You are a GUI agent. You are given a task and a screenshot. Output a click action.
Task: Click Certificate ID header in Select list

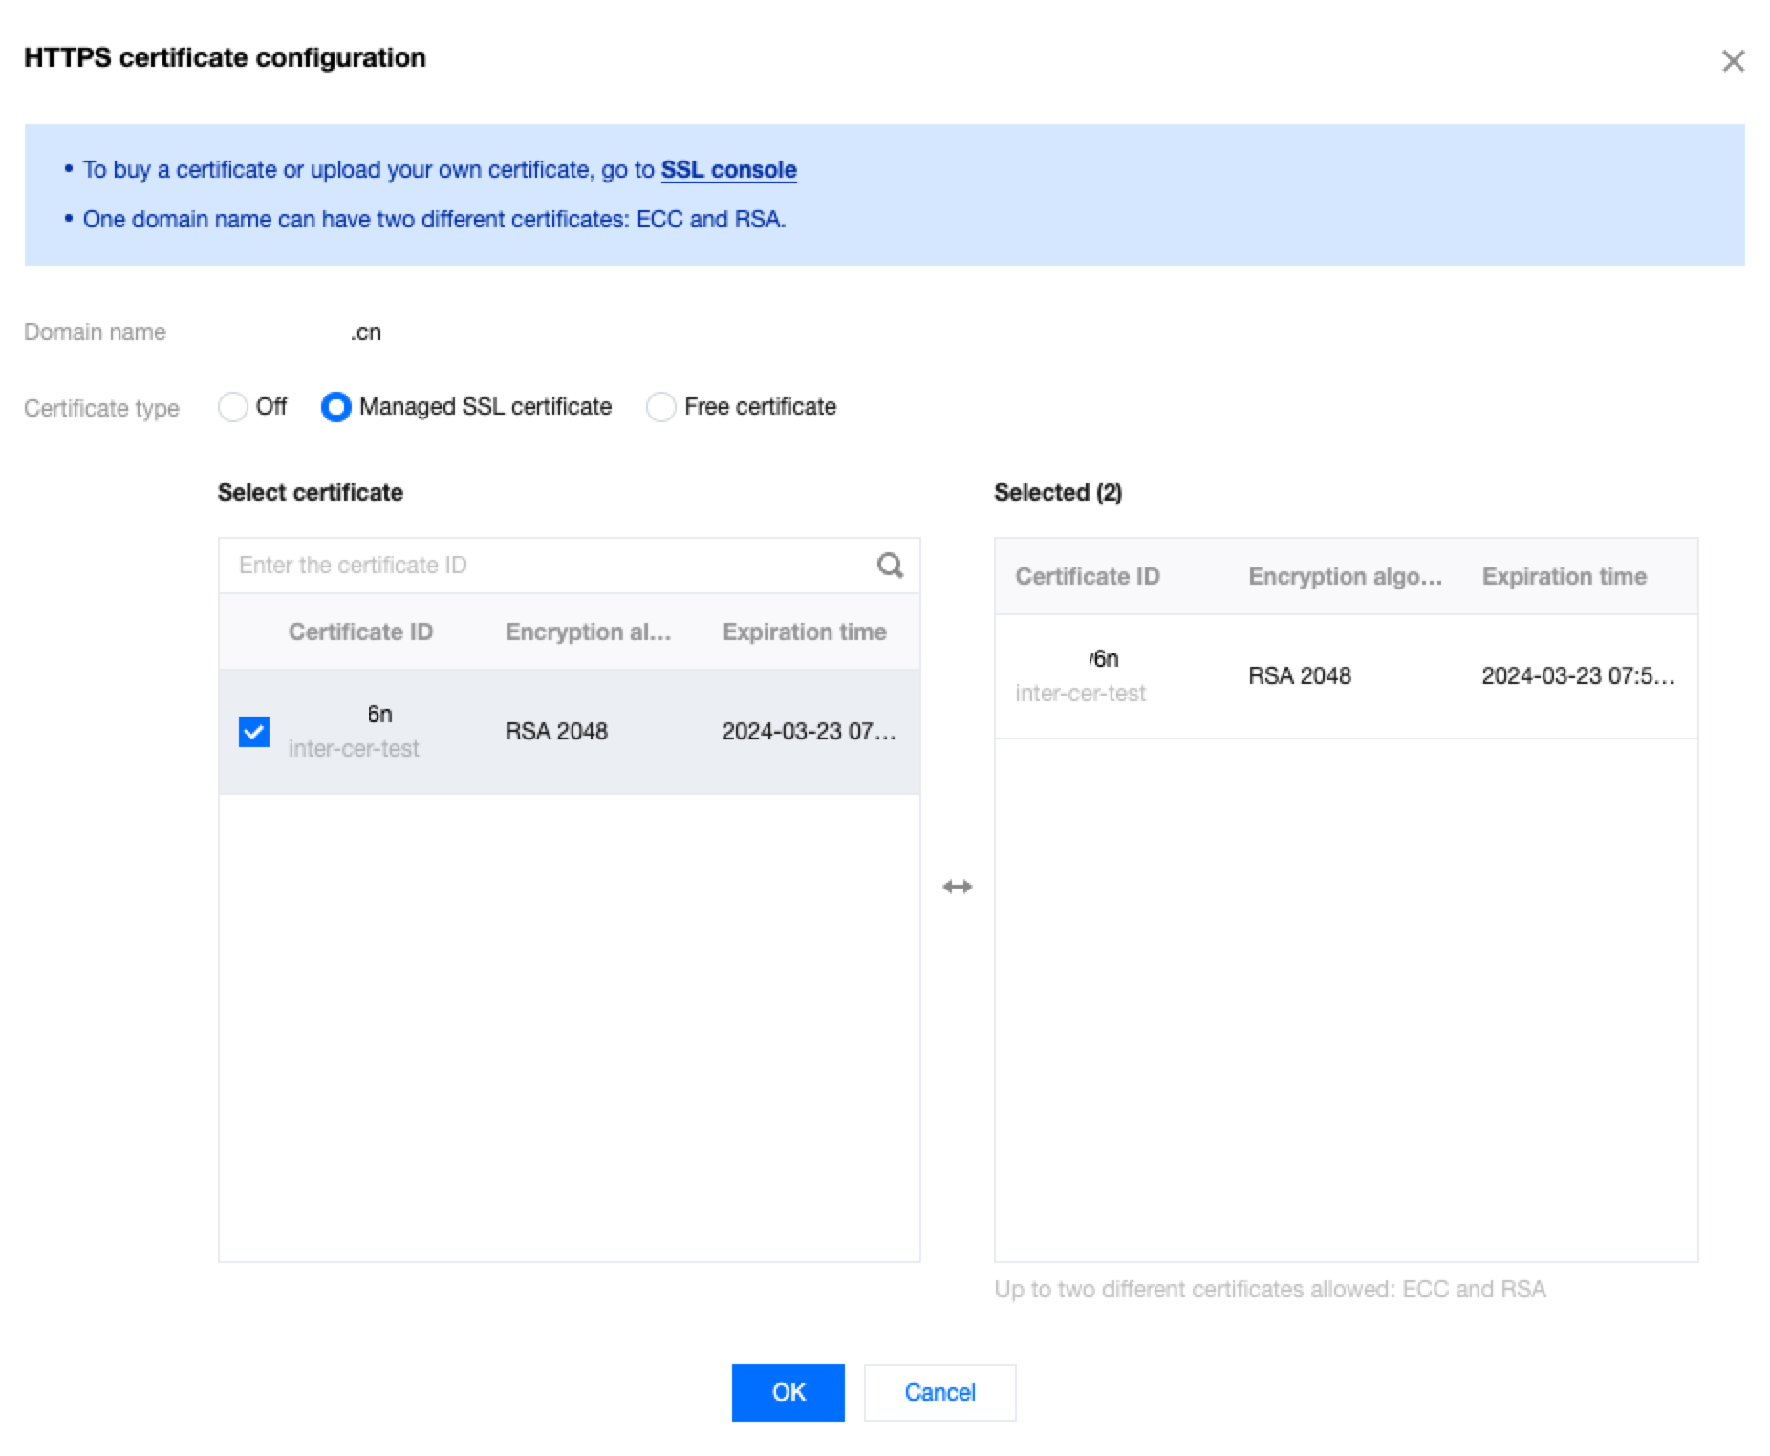[360, 632]
